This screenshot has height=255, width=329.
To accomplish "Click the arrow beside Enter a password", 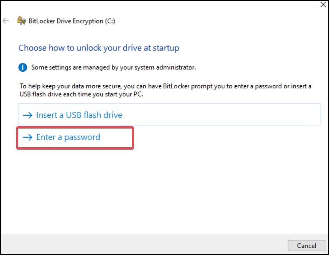I will coord(28,138).
